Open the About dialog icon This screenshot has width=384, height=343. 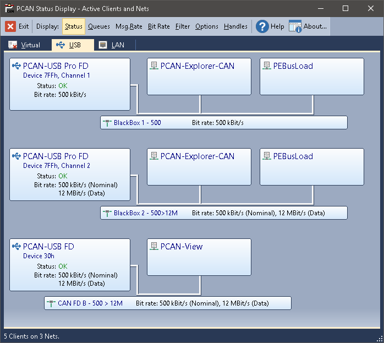tap(295, 26)
